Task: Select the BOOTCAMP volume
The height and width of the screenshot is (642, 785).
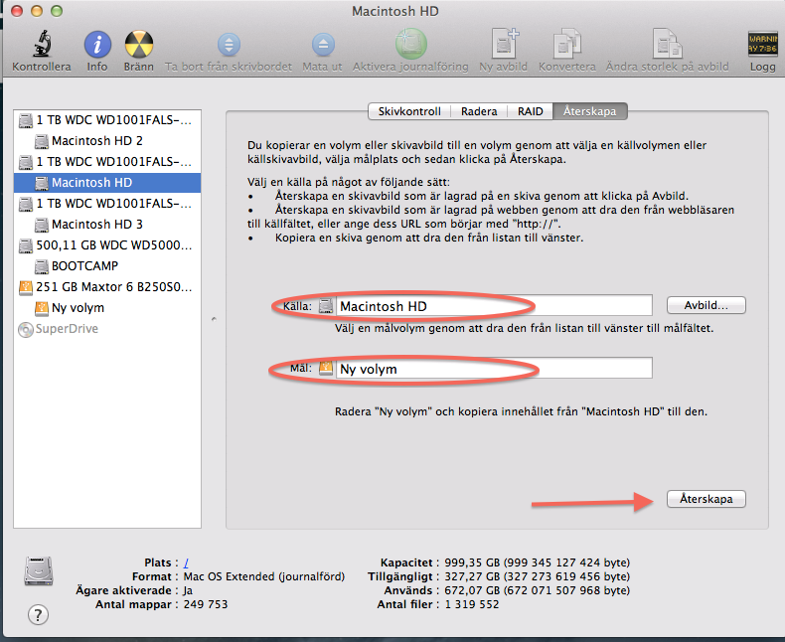Action: click(x=107, y=266)
